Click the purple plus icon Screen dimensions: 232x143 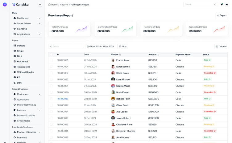(5, 5)
